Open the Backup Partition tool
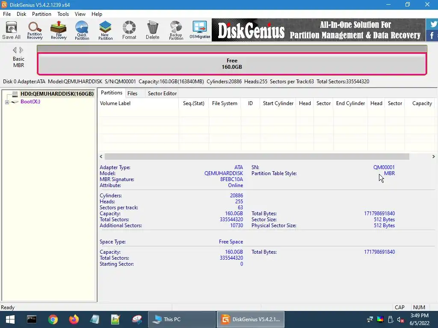The width and height of the screenshot is (438, 328). click(176, 30)
